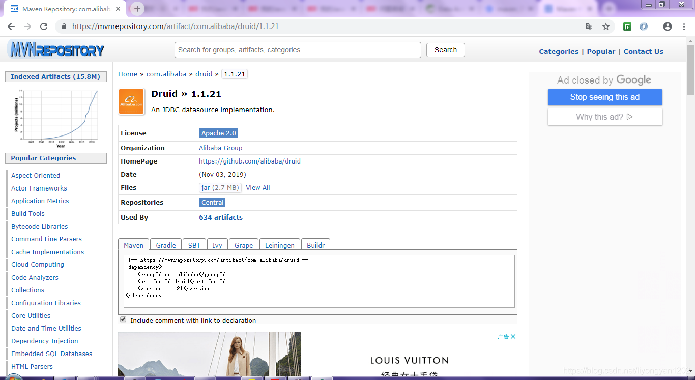Go forward with the browser forward arrow
Viewport: 695px width, 380px height.
click(x=27, y=26)
